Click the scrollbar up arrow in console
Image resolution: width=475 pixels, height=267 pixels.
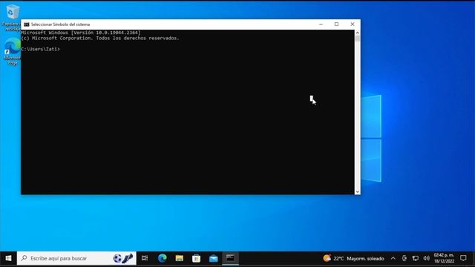point(358,33)
